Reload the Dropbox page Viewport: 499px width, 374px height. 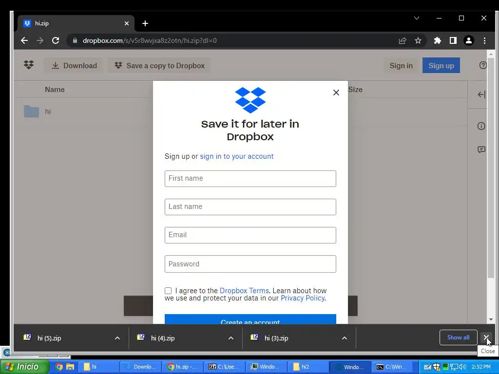click(56, 40)
